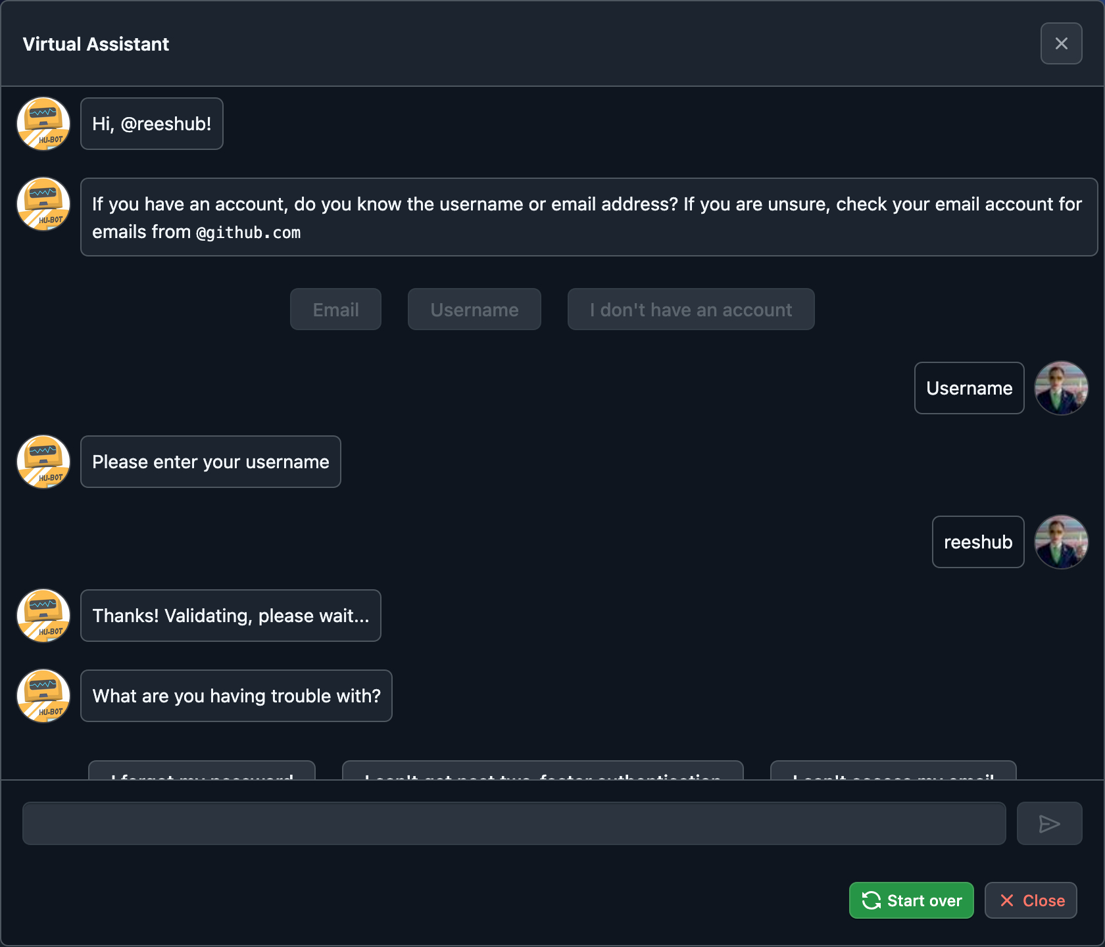Choose the greyed Username option button
This screenshot has width=1105, height=947.
pos(474,309)
